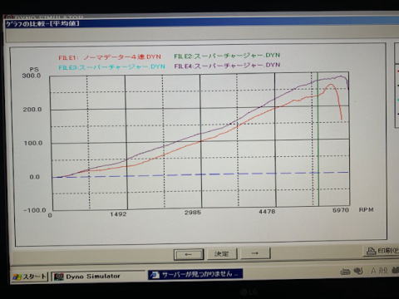Screen dimensions: 399x299
Task: Click the green vertical cursor line on graph
Action: (318, 139)
